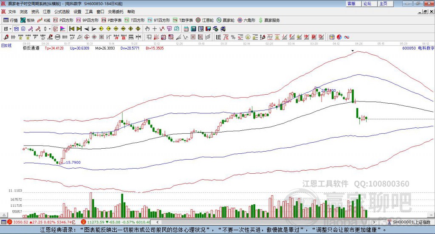Click the status bar grid icon at far left
435x234 pixels.
[x=3, y=222]
